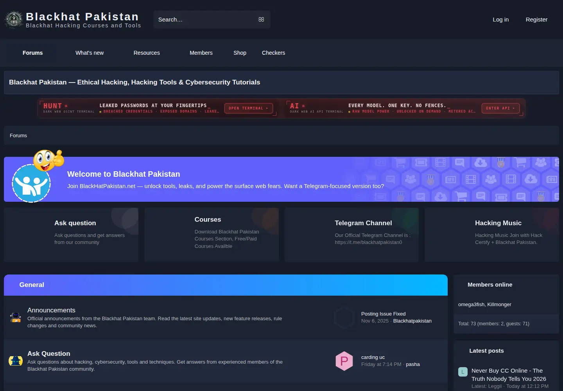Open the Ask Question forum icon
Screen dimensions: 563x391
(x=16, y=361)
